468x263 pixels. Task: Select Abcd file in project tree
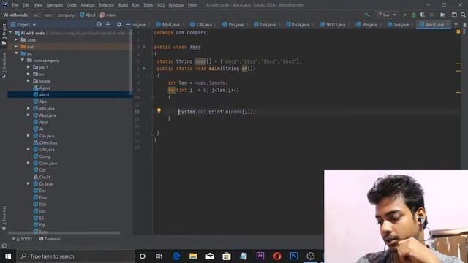click(x=44, y=94)
